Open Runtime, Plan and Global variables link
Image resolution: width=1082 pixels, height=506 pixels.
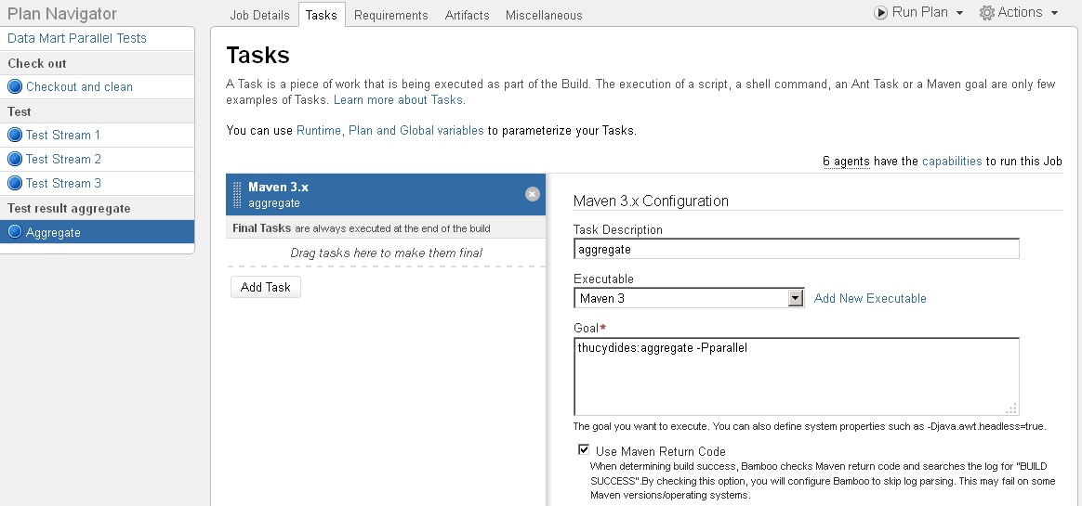click(x=389, y=130)
